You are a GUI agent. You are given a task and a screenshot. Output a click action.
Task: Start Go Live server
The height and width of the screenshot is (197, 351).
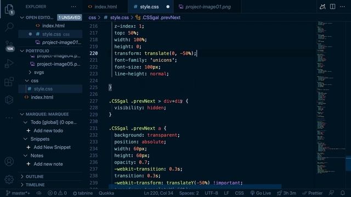click(x=261, y=193)
